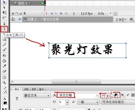This screenshot has height=110, width=135.
Task: Toggle bold text formatting
Action: [x=122, y=95]
